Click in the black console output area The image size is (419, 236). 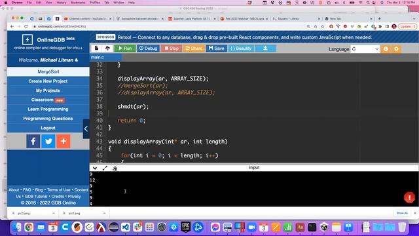tap(254, 189)
